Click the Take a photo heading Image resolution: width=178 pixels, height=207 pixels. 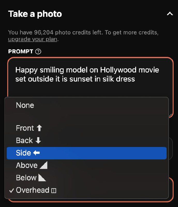click(35, 14)
